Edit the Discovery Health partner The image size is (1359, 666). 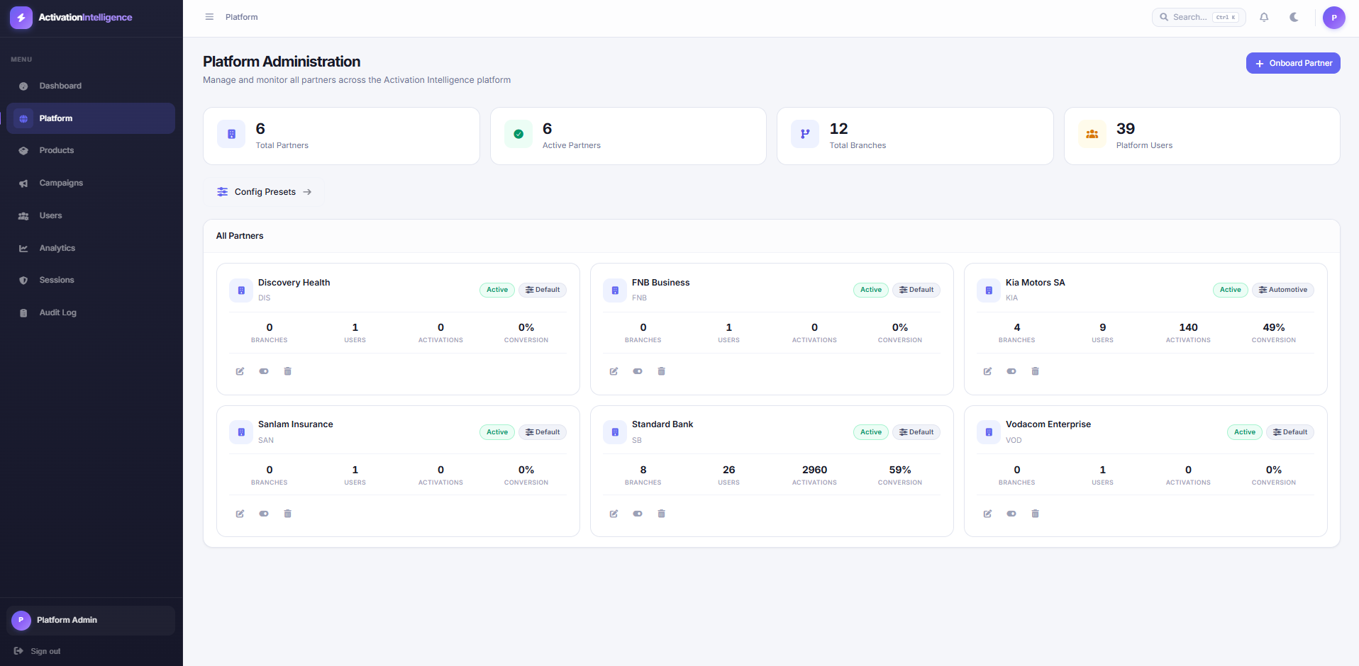[x=240, y=371]
